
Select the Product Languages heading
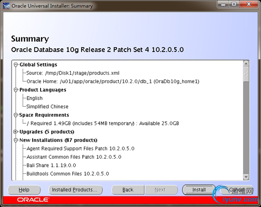pyautogui.click(x=43, y=90)
